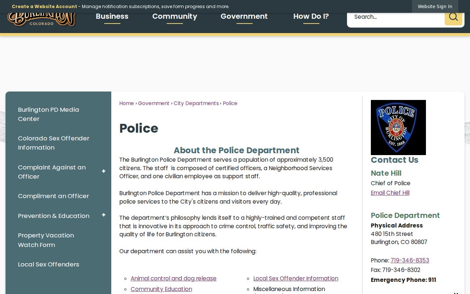
Task: Click the Nate Hill name text
Action: pos(386,173)
